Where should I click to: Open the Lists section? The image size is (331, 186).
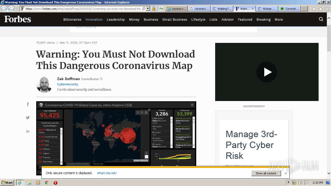[x=213, y=19]
